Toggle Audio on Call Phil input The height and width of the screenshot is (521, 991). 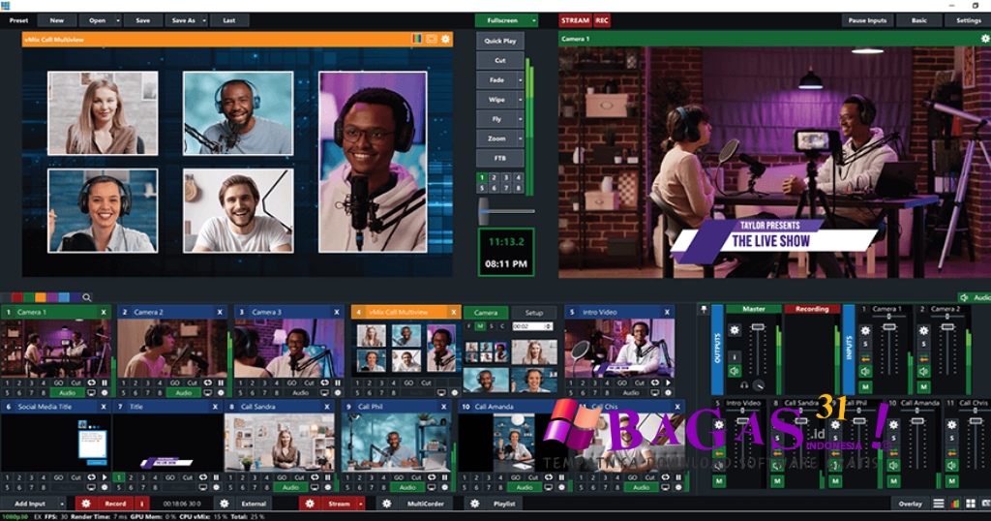[407, 487]
